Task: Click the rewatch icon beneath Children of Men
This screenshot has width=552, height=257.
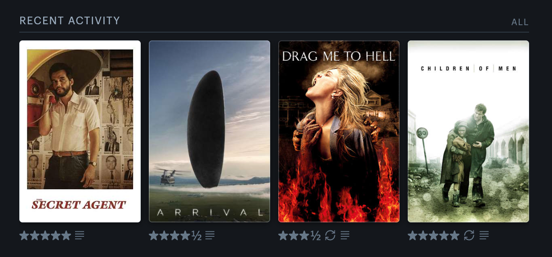Action: coord(469,235)
